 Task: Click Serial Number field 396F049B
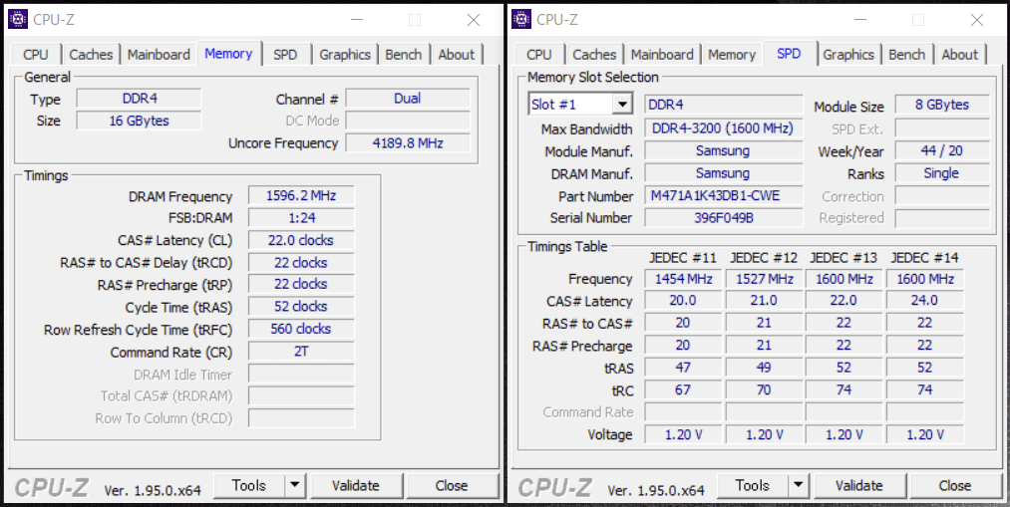[x=724, y=218]
